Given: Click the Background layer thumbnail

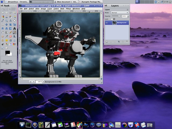Looking at the screenshot, I should 114,23.
